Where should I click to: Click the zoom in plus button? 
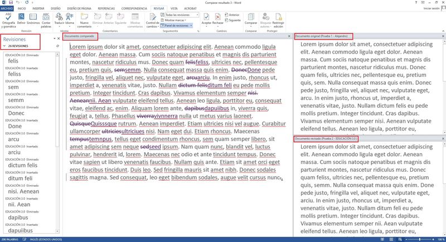pos(433,239)
